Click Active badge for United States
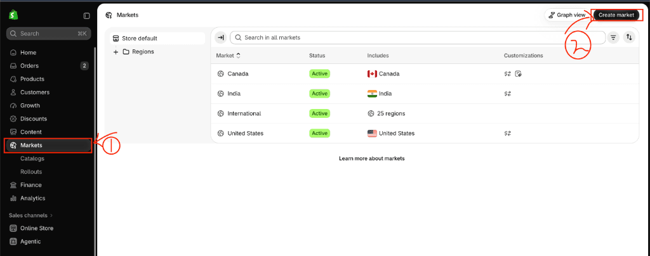650x256 pixels. [x=320, y=133]
